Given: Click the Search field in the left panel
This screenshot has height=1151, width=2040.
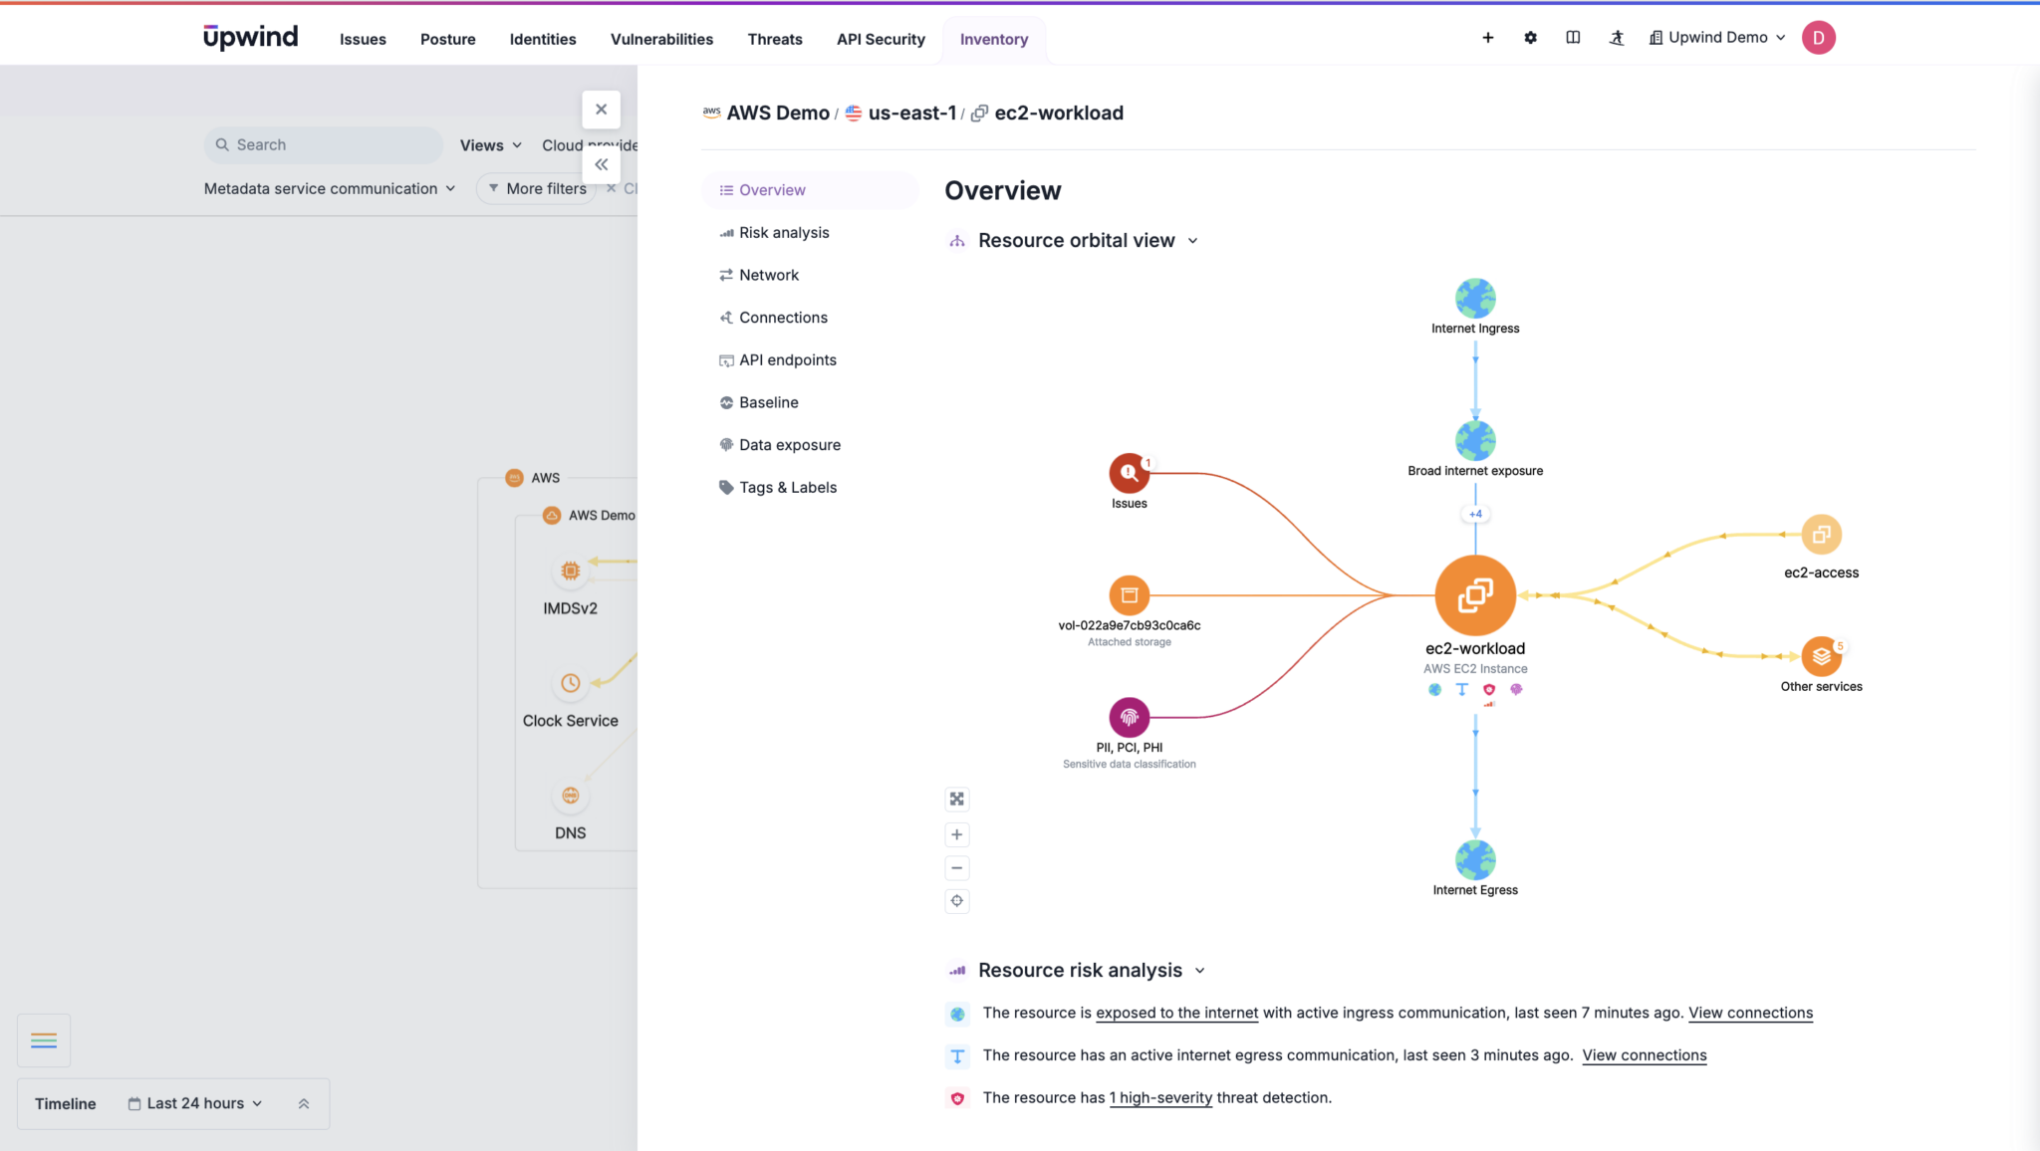Looking at the screenshot, I should point(322,144).
